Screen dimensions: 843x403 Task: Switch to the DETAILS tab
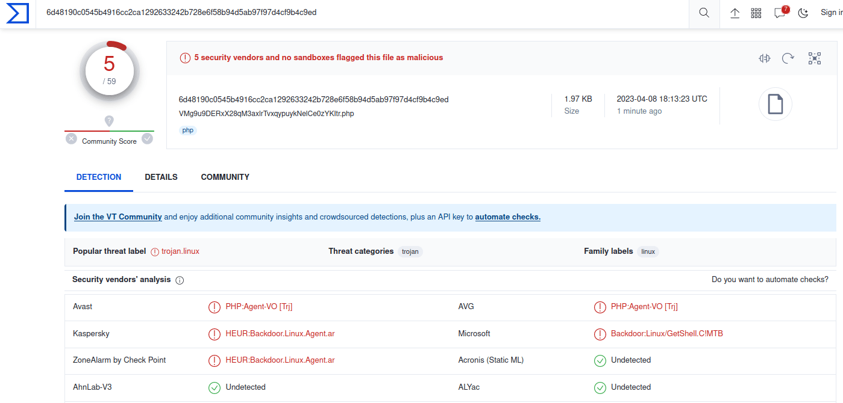click(x=161, y=177)
